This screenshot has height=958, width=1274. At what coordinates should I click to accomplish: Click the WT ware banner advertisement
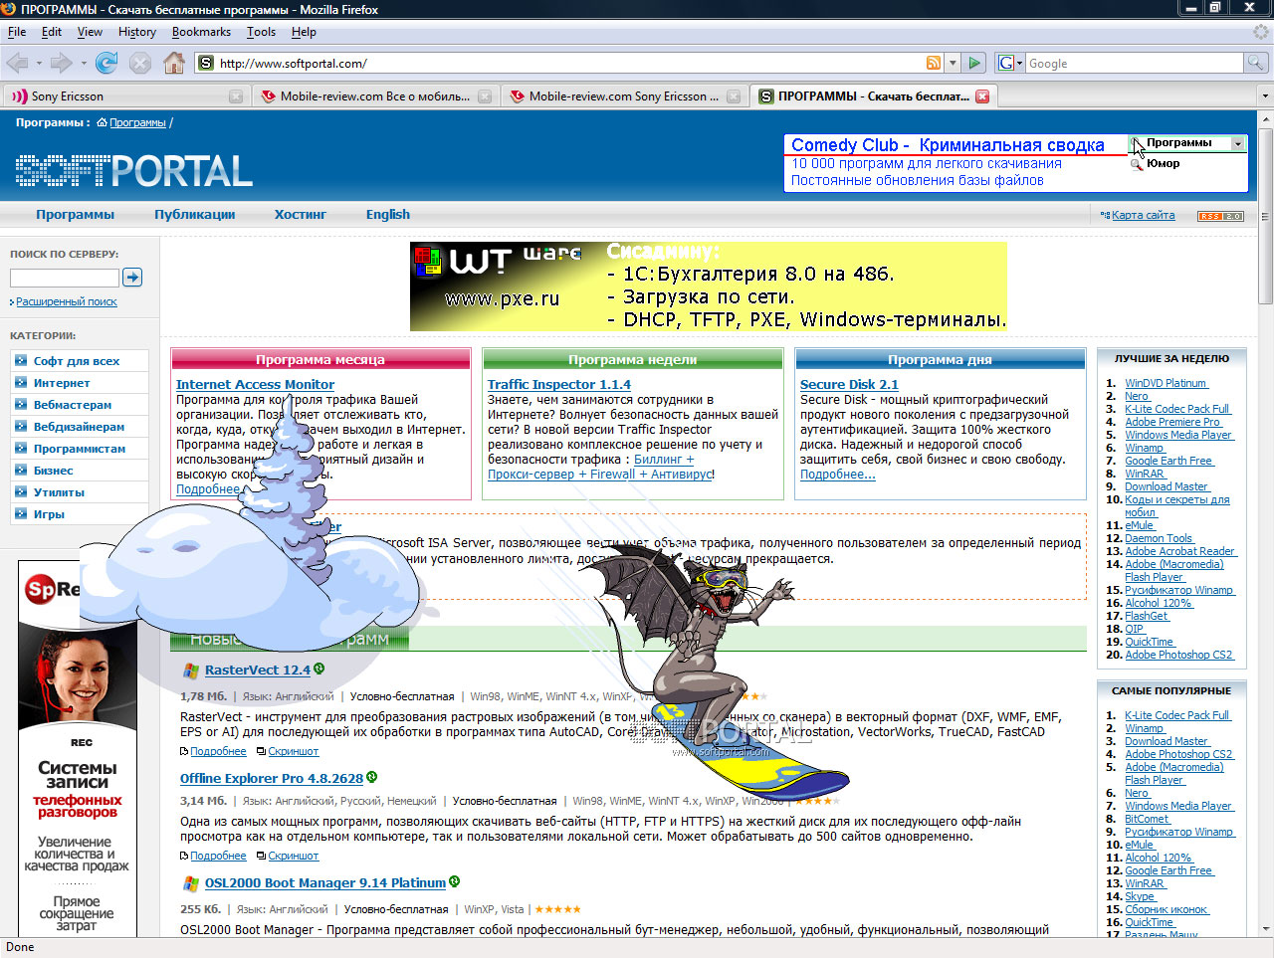click(709, 287)
